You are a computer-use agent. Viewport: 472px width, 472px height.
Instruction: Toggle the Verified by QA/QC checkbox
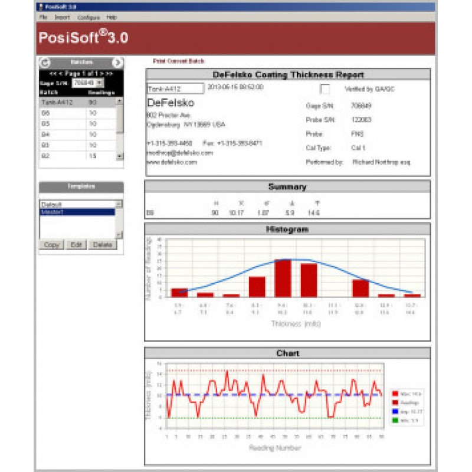coord(324,89)
